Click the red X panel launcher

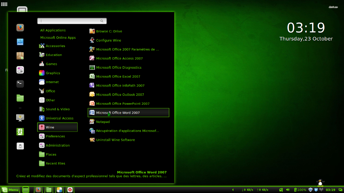(x=70, y=190)
